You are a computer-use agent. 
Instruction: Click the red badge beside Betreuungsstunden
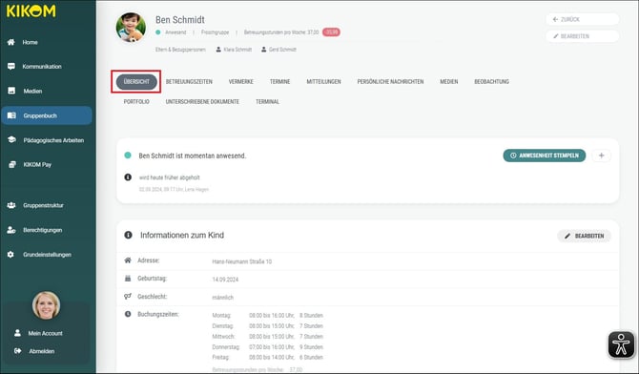coord(331,32)
